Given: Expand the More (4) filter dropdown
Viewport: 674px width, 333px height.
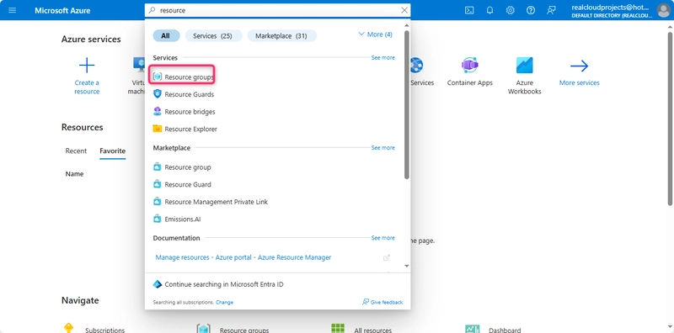Looking at the screenshot, I should [375, 34].
